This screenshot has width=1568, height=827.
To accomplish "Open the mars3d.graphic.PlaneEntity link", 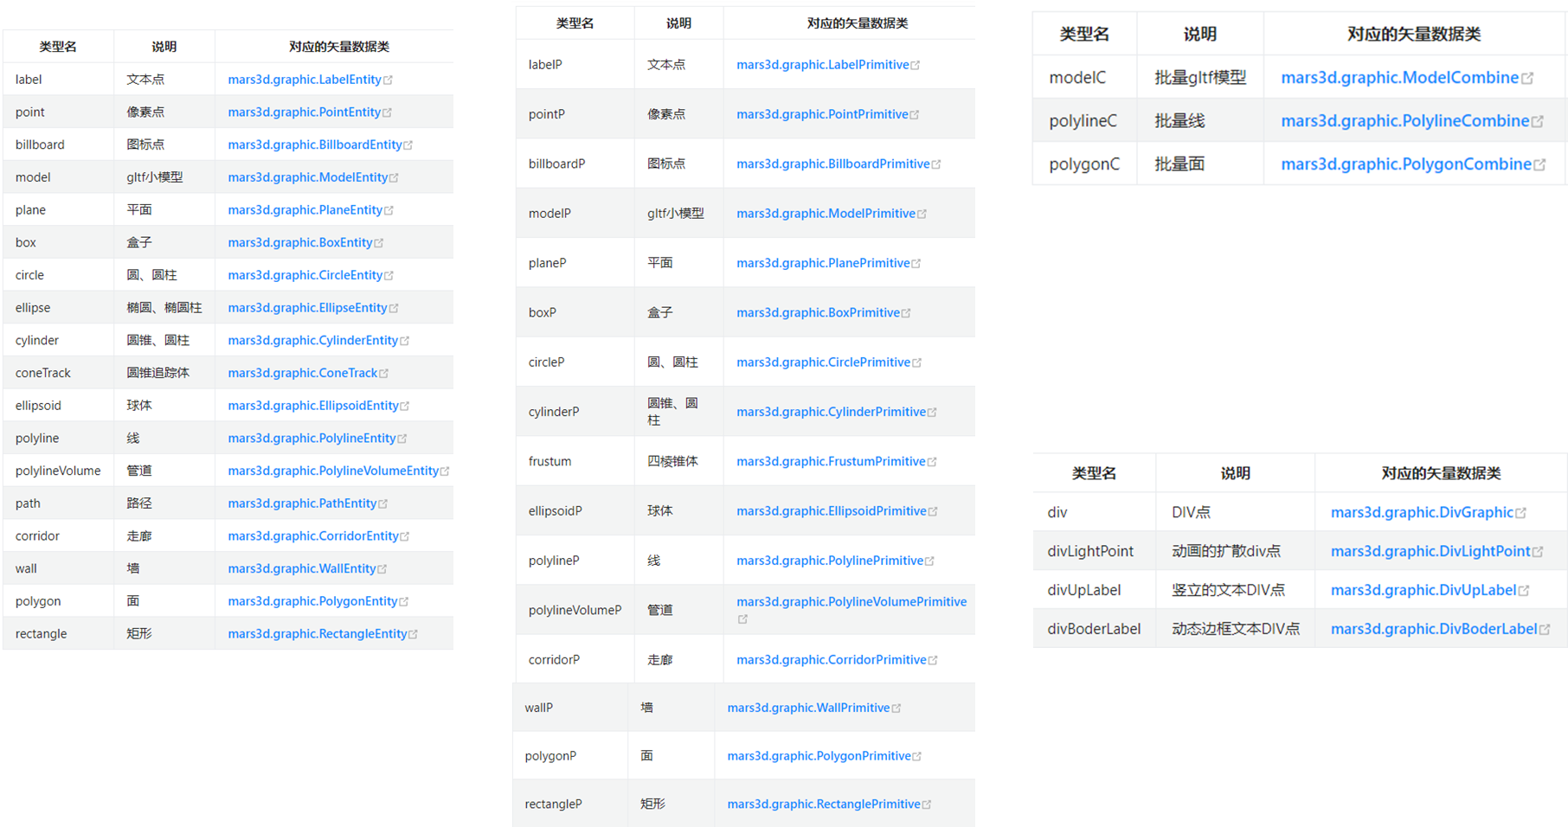I will click(305, 210).
